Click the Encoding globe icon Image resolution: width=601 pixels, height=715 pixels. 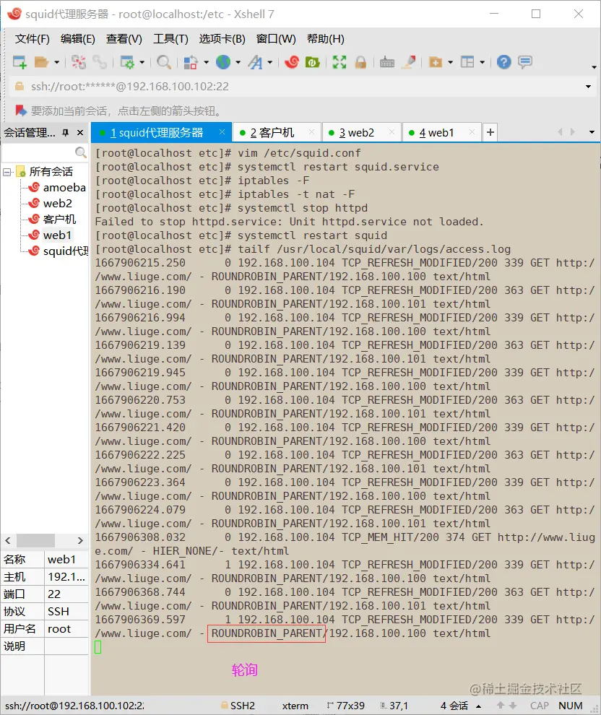223,62
